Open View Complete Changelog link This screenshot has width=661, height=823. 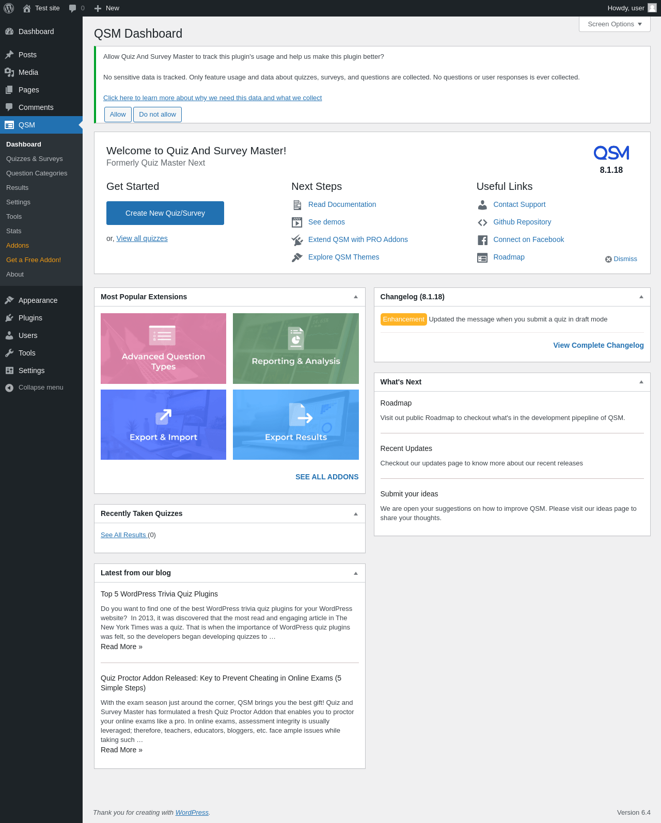pyautogui.click(x=599, y=345)
